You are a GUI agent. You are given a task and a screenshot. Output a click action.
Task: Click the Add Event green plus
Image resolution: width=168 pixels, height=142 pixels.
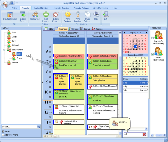(46, 15)
